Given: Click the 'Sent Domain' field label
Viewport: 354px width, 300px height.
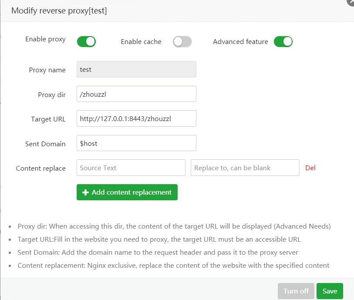Looking at the screenshot, I should point(45,144).
